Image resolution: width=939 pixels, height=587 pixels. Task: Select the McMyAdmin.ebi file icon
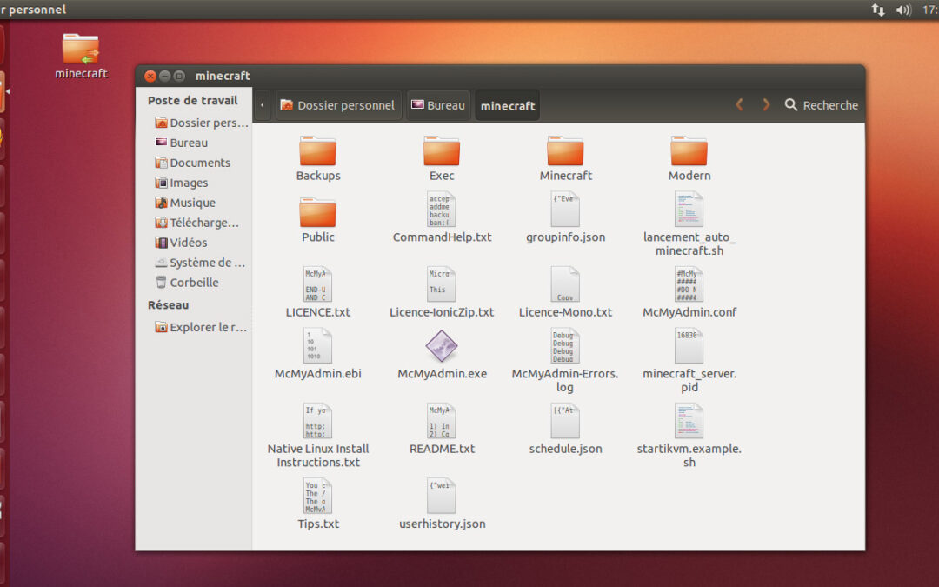[318, 345]
